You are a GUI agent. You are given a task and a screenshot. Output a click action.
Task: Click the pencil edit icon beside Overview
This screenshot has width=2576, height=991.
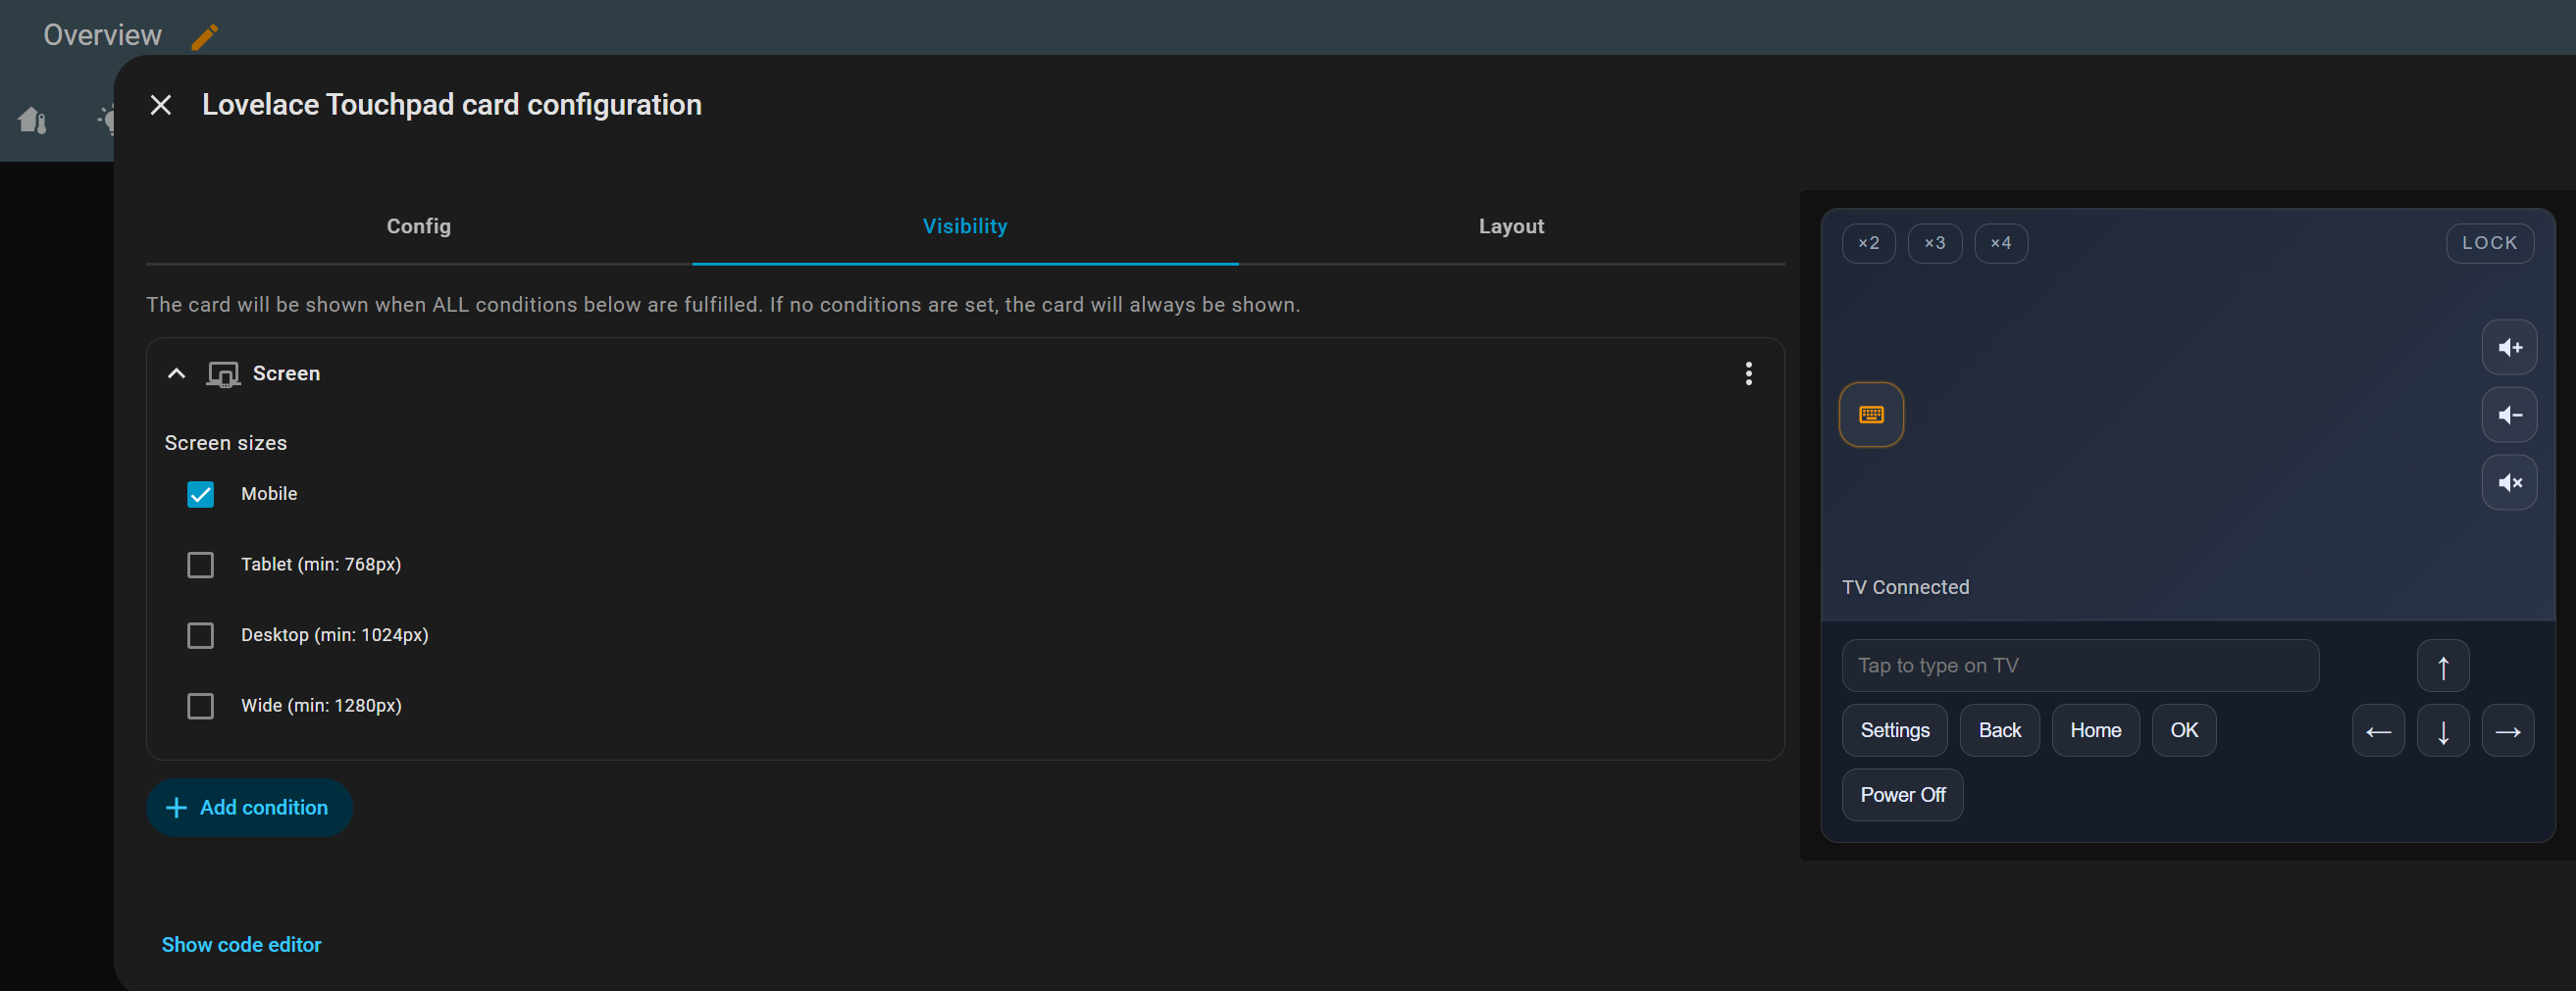click(204, 37)
